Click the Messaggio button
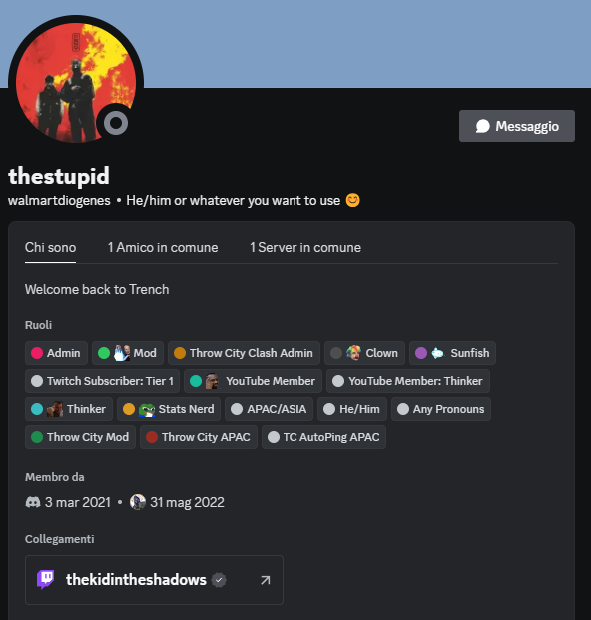Screen dimensions: 591x620 (x=517, y=126)
